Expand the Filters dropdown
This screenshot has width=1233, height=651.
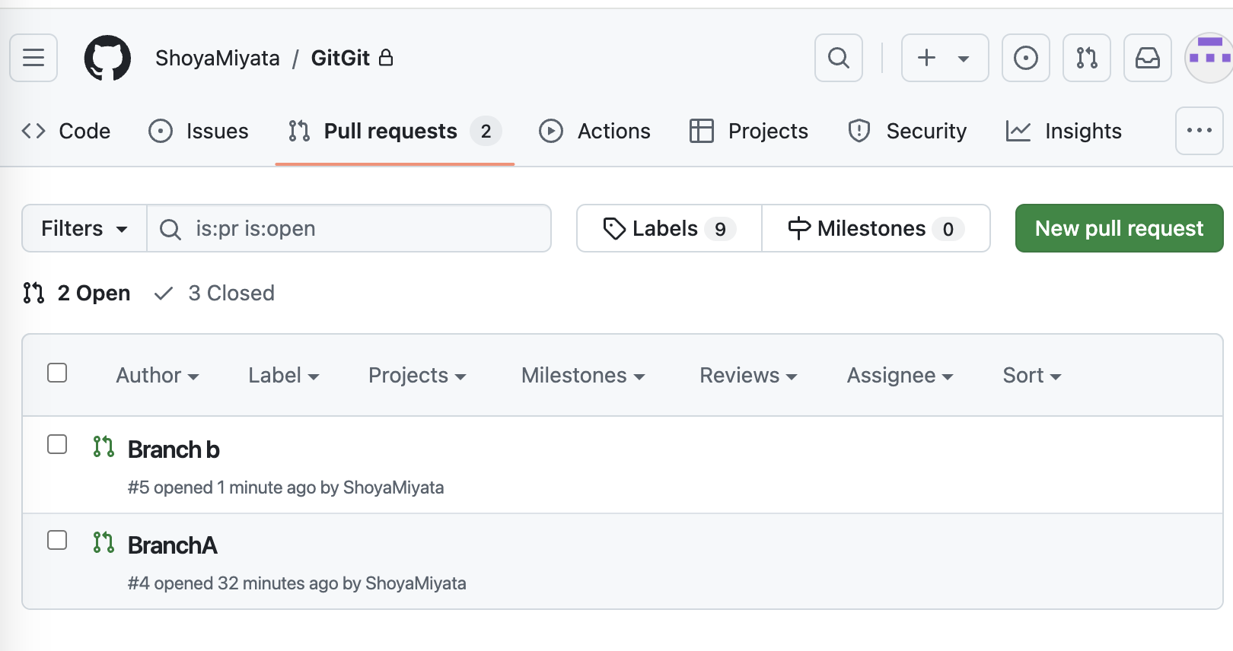click(84, 228)
